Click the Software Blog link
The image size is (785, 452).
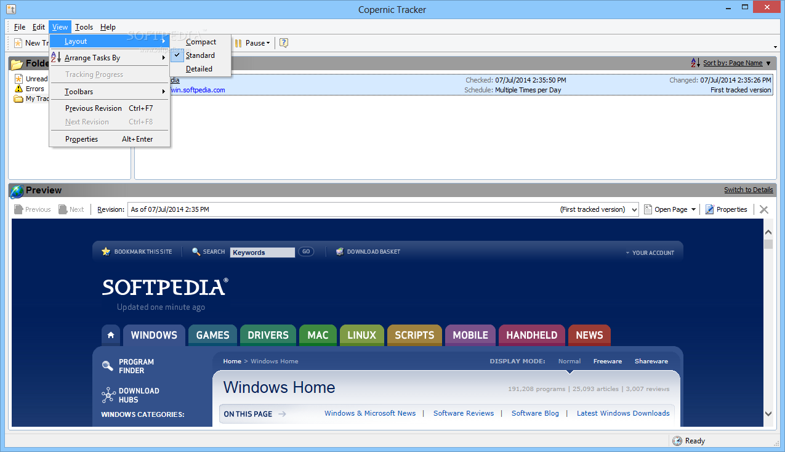click(x=535, y=413)
